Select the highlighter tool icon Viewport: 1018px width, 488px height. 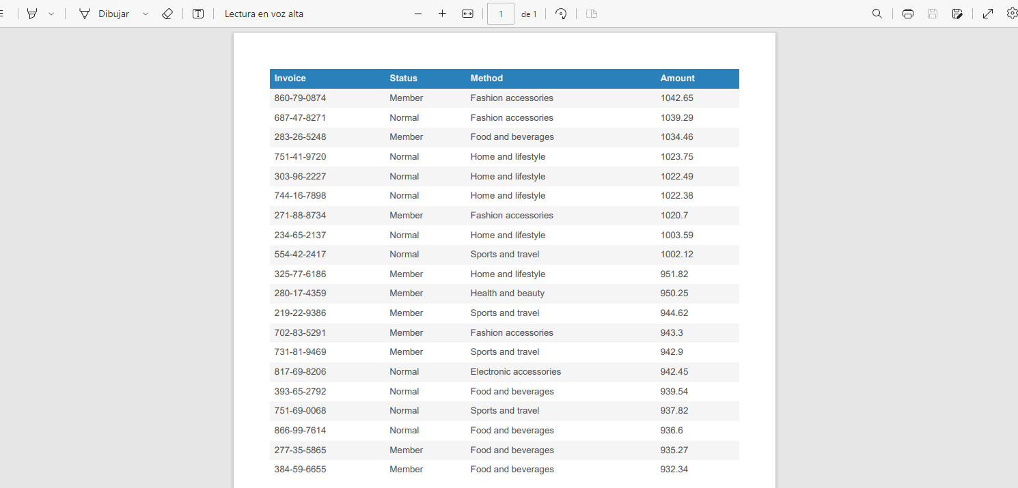(x=31, y=14)
